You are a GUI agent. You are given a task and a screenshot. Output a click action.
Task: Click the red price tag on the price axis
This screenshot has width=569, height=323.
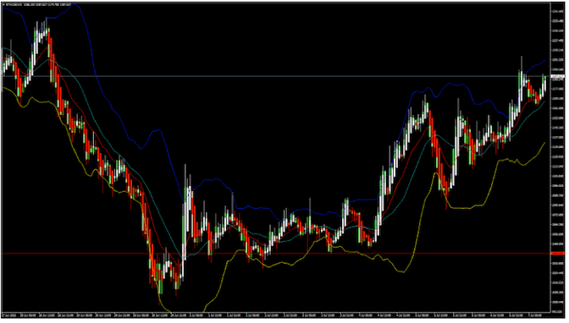(x=558, y=254)
